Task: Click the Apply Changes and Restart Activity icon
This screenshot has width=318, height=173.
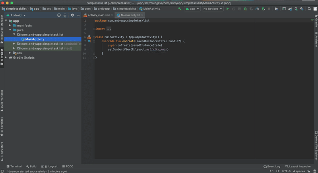Action: tap(233, 9)
